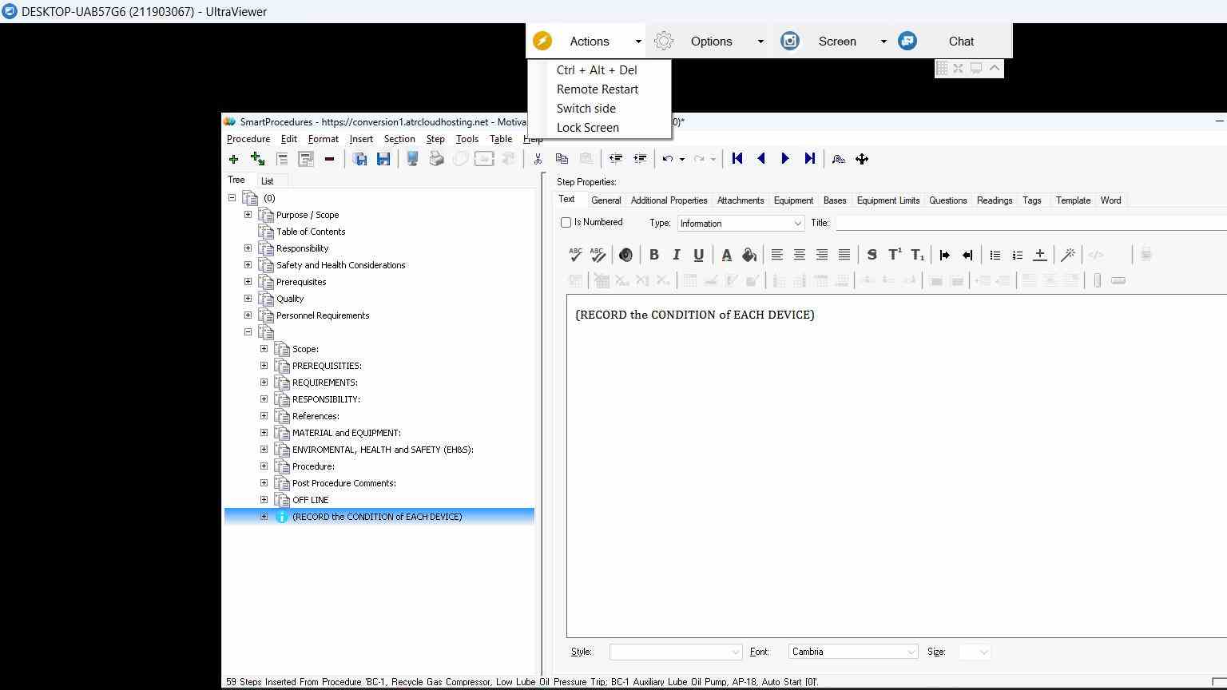
Task: Click the Print toolbar icon
Action: [436, 159]
